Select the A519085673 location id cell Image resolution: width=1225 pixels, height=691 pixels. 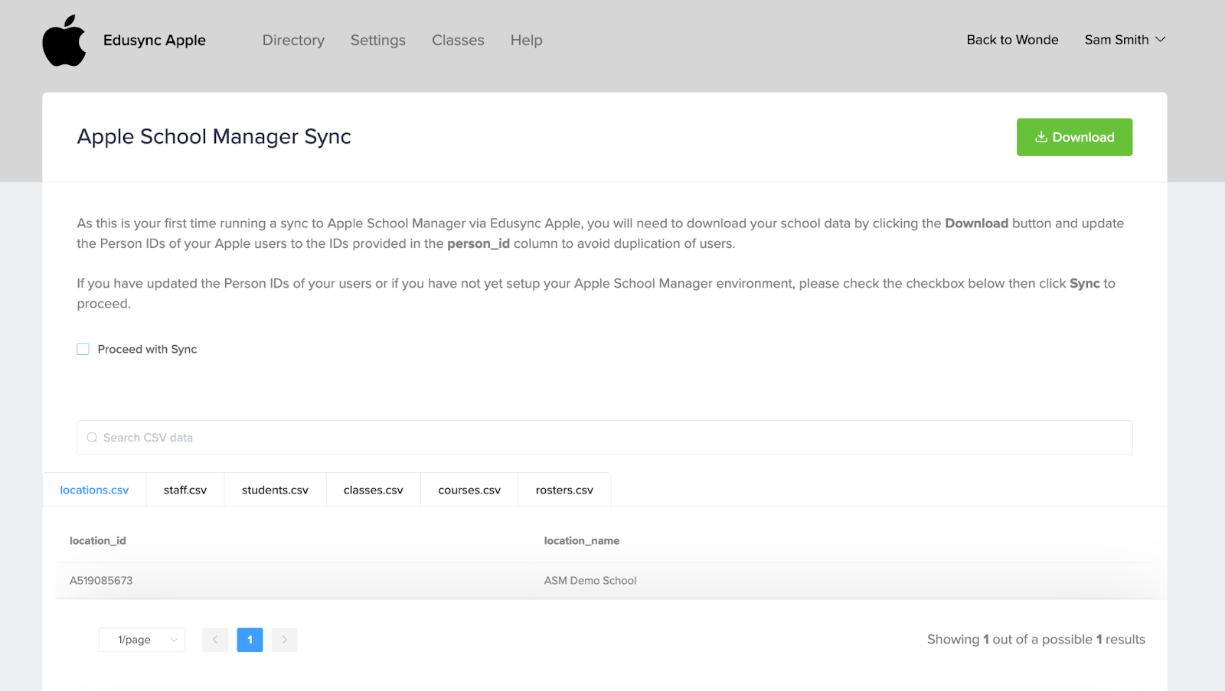tap(101, 580)
